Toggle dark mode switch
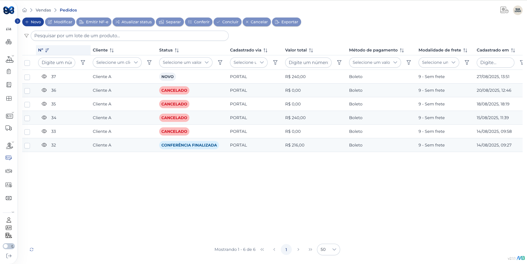 coord(9,246)
